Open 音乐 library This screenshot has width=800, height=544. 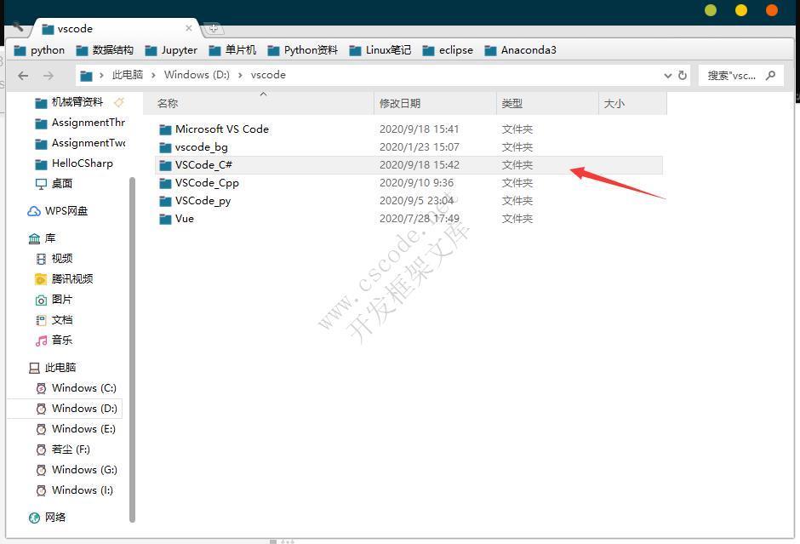54,340
